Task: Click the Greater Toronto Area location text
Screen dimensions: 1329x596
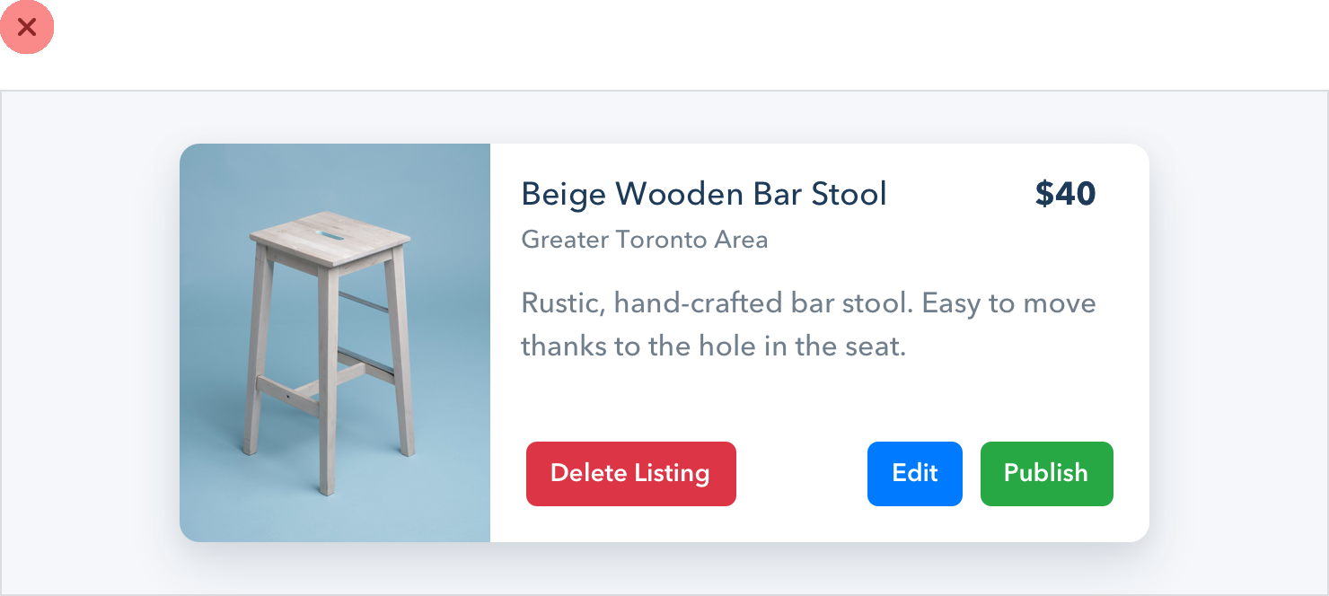Action: 644,240
